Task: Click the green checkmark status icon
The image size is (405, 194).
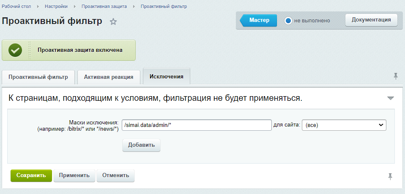Action: point(15,50)
